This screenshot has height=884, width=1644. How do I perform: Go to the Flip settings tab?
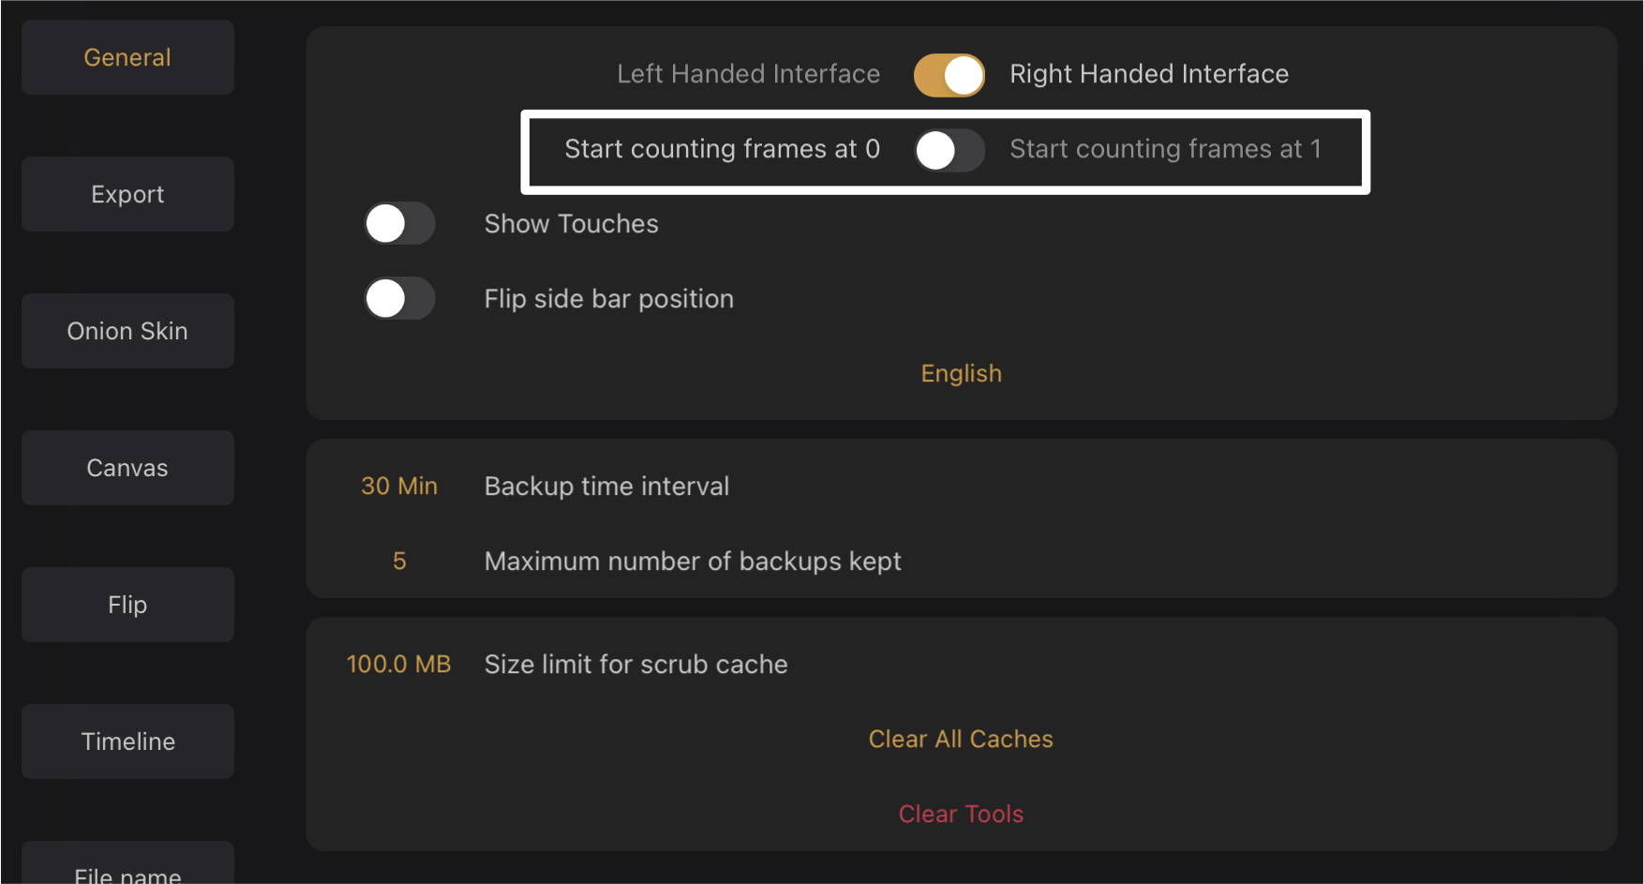pos(127,605)
